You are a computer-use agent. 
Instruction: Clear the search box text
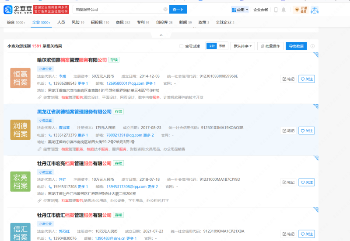pos(165,9)
